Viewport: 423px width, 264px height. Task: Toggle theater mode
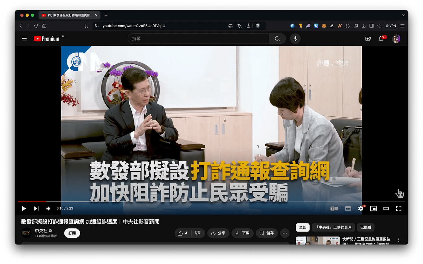[x=386, y=209]
